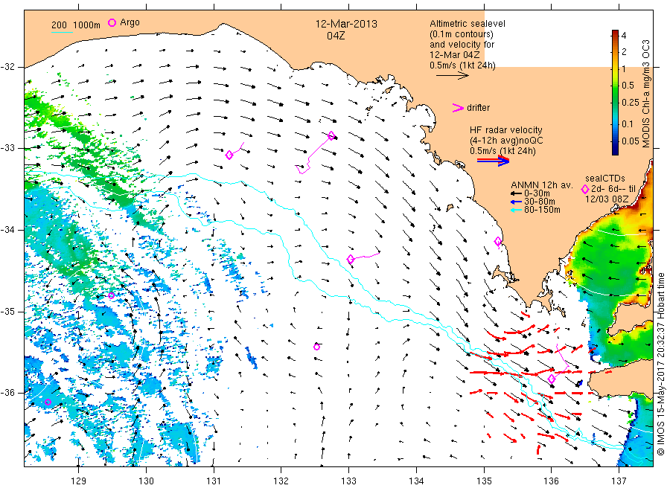670x491 pixels.
Task: Click the '(0.1m contours)' text
Action: click(x=462, y=34)
